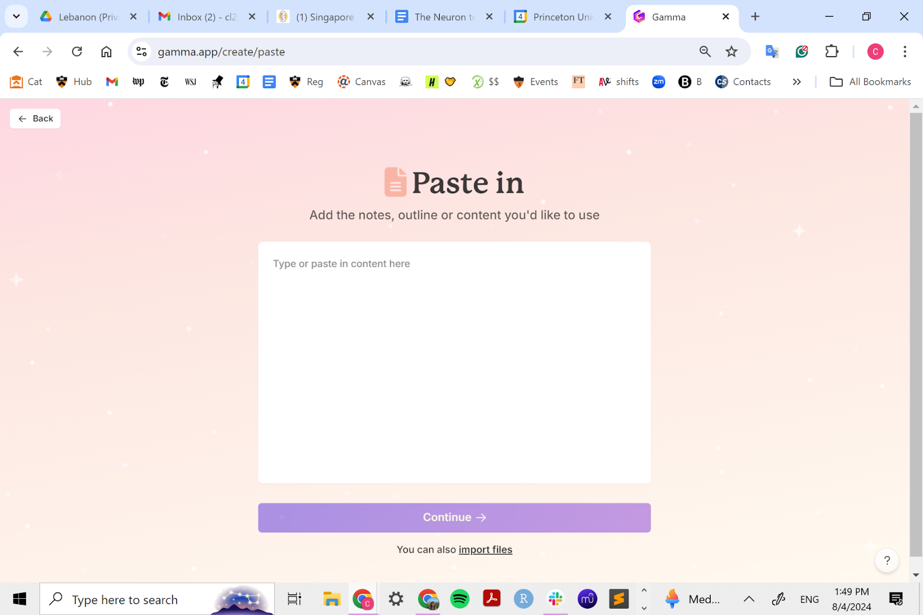Open the All Bookmarks folder
The height and width of the screenshot is (615, 923).
871,82
